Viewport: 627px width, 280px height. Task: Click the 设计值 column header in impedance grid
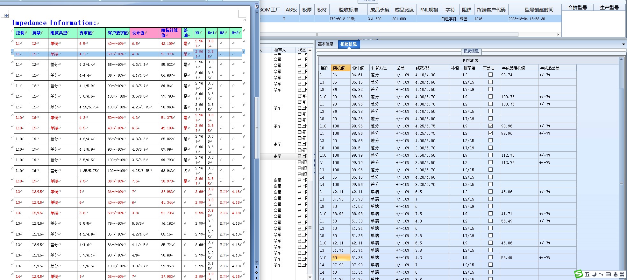(x=360, y=68)
